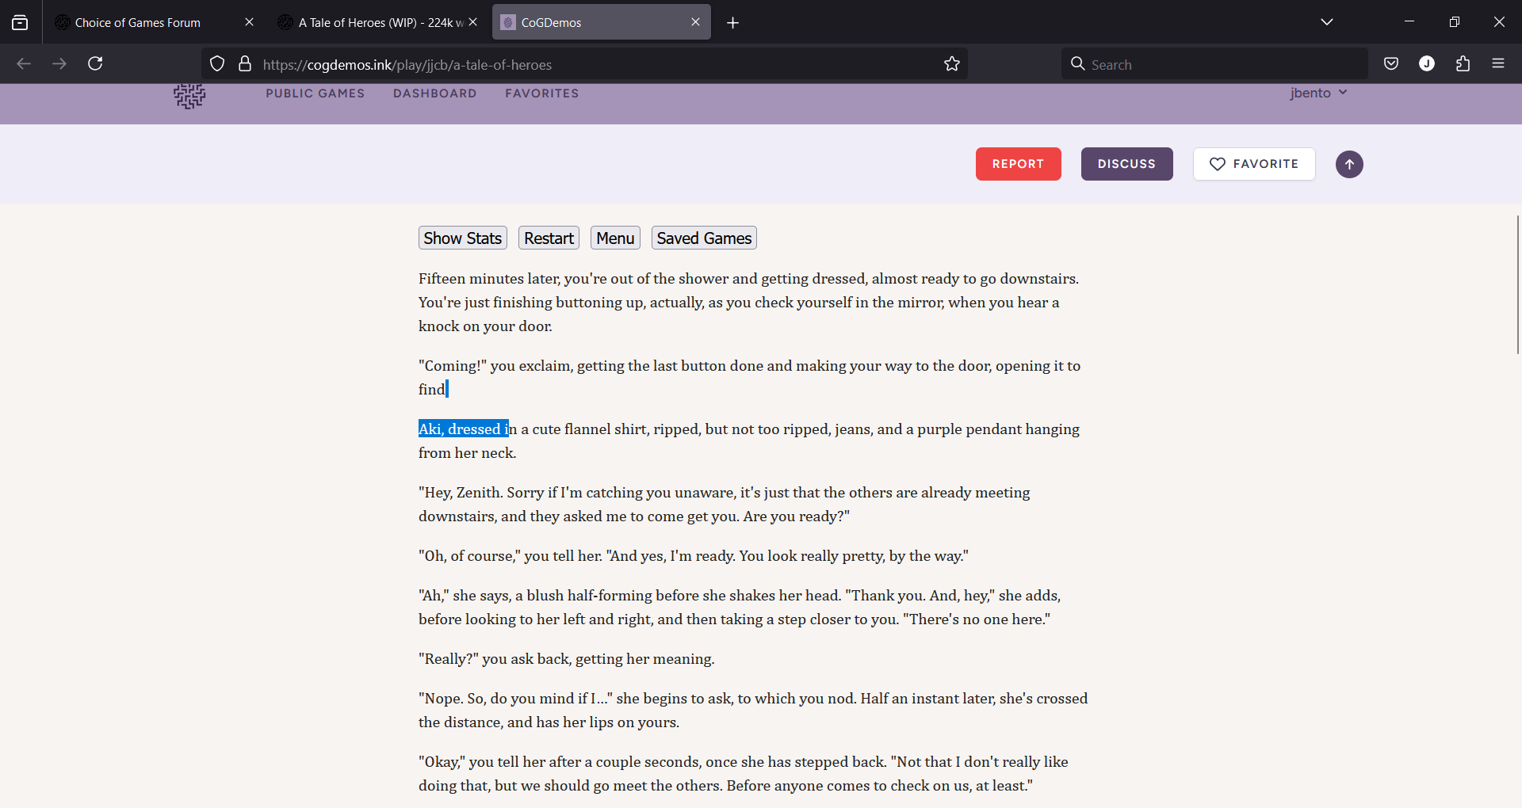Expand the jbento user dropdown
The height and width of the screenshot is (808, 1522).
coord(1318,93)
